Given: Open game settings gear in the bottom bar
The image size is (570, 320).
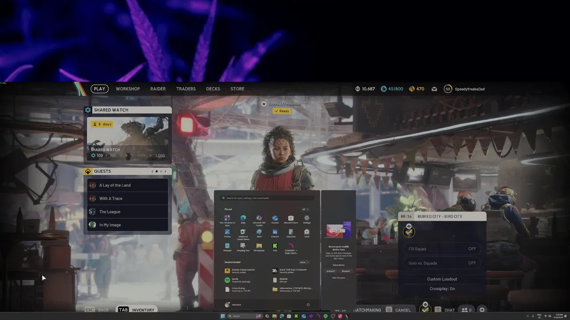Looking at the screenshot, I should [x=482, y=310].
